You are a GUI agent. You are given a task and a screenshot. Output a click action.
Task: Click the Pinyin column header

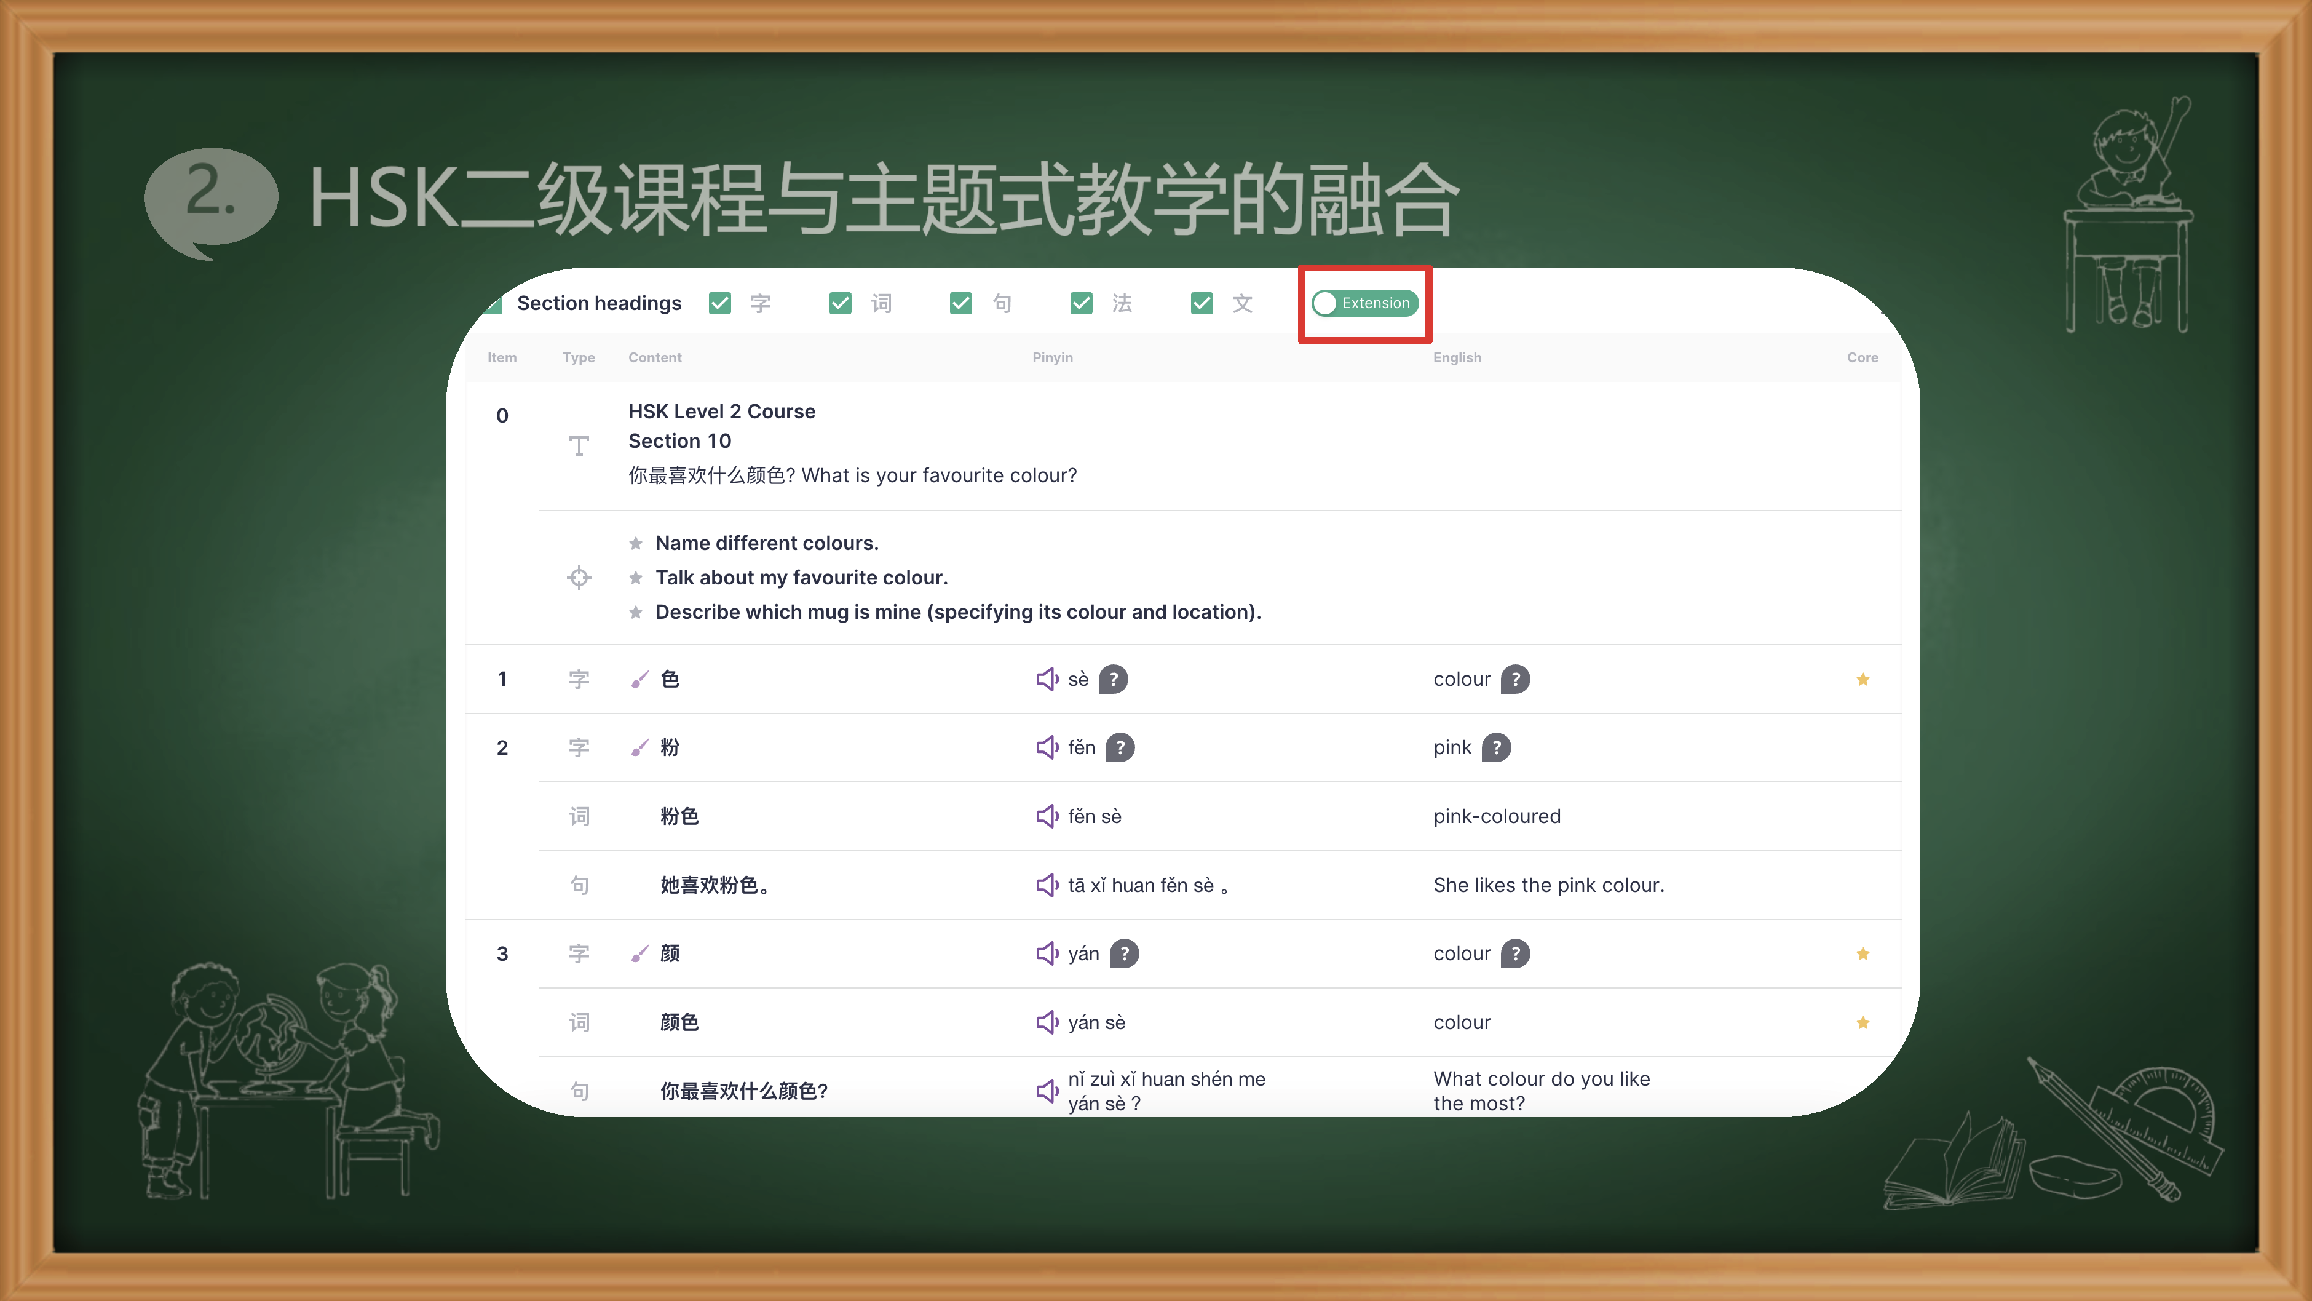point(1052,357)
